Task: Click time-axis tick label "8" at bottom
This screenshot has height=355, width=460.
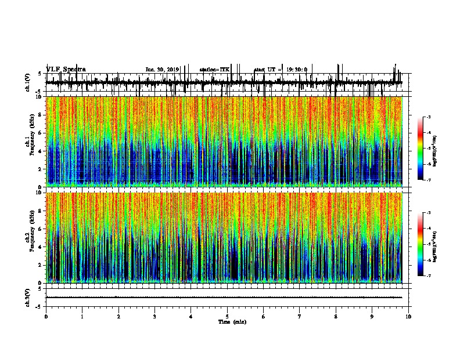Action: [x=336, y=317]
